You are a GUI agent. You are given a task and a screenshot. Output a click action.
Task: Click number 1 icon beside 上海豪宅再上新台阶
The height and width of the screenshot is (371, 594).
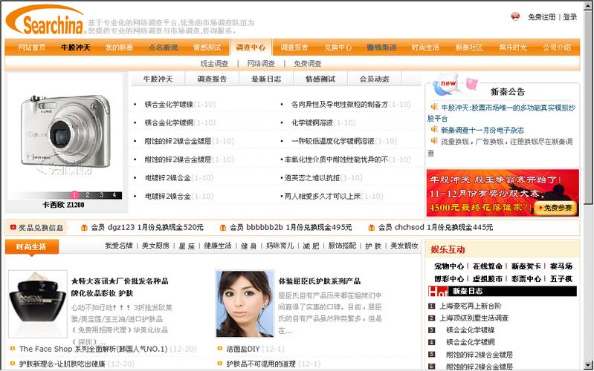431,306
